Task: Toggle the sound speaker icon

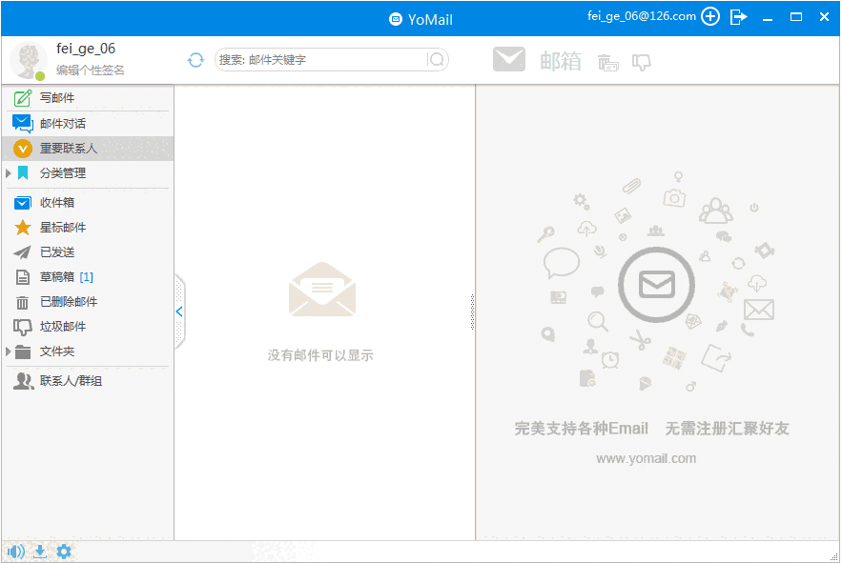Action: click(x=15, y=552)
